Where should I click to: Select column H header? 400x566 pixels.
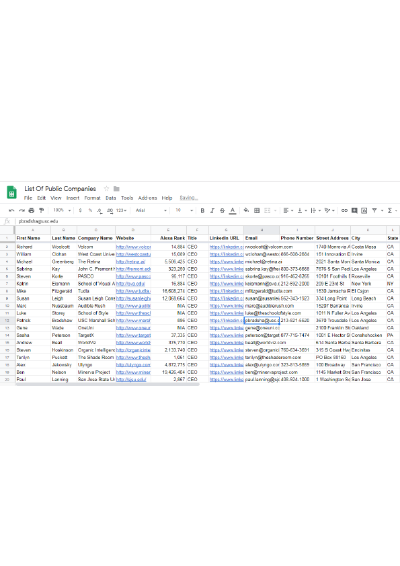pos(262,230)
